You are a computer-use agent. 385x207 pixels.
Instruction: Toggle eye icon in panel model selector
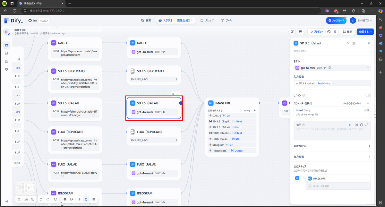coord(324,68)
